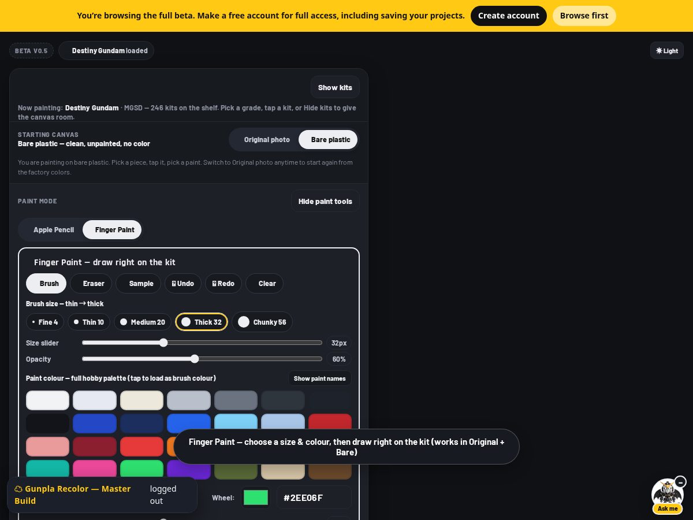This screenshot has width=693, height=520.
Task: Pick the bright green paint swatch
Action: (141, 469)
